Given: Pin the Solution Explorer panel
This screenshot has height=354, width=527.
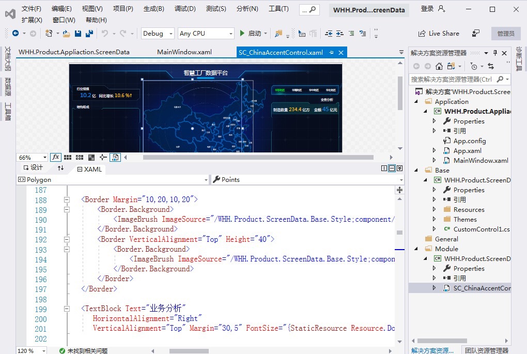Looking at the screenshot, I should click(494, 53).
